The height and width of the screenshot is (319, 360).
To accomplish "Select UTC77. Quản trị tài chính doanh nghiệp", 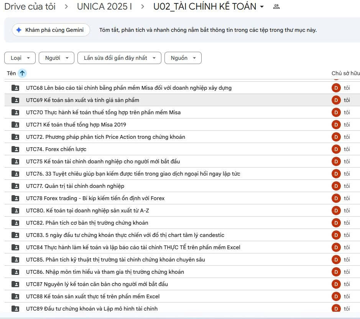I will tap(75, 186).
